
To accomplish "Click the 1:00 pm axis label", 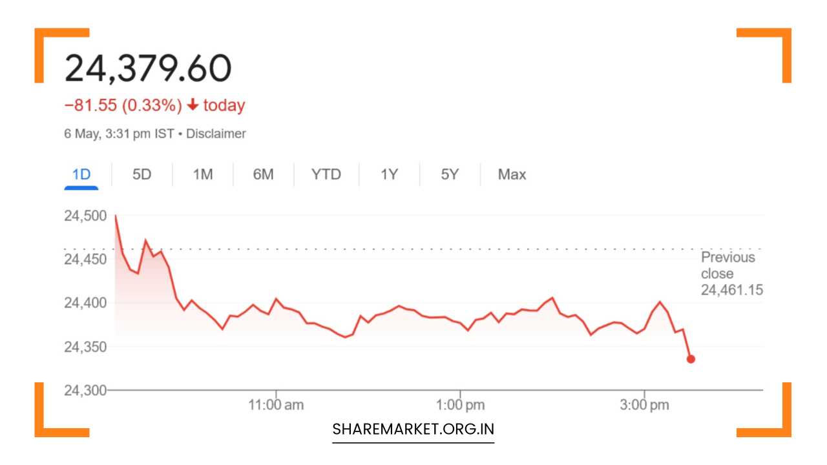I will click(460, 406).
